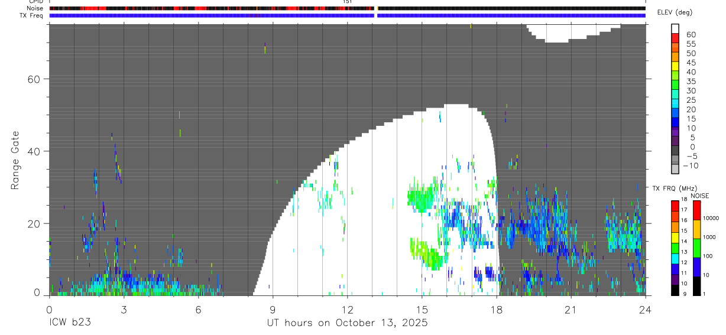
Task: Pick the blue segment of NOISE color bar
Action: 696,267
